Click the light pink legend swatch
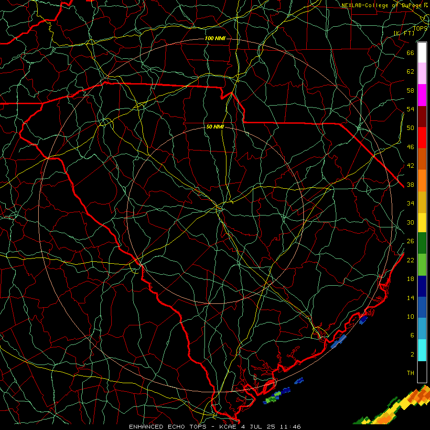 click(422, 74)
